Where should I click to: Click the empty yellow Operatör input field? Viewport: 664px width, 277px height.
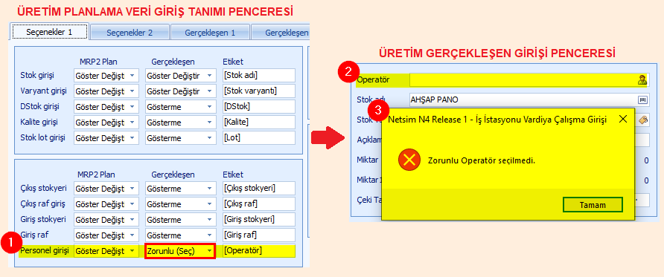click(523, 79)
